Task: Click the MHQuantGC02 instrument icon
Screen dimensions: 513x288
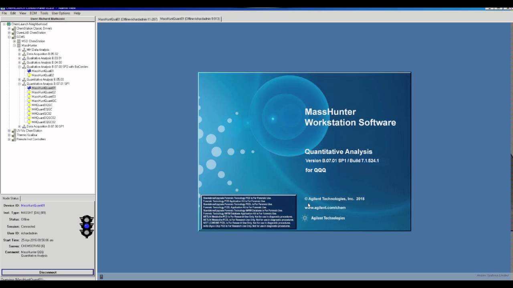Action: coord(29,114)
